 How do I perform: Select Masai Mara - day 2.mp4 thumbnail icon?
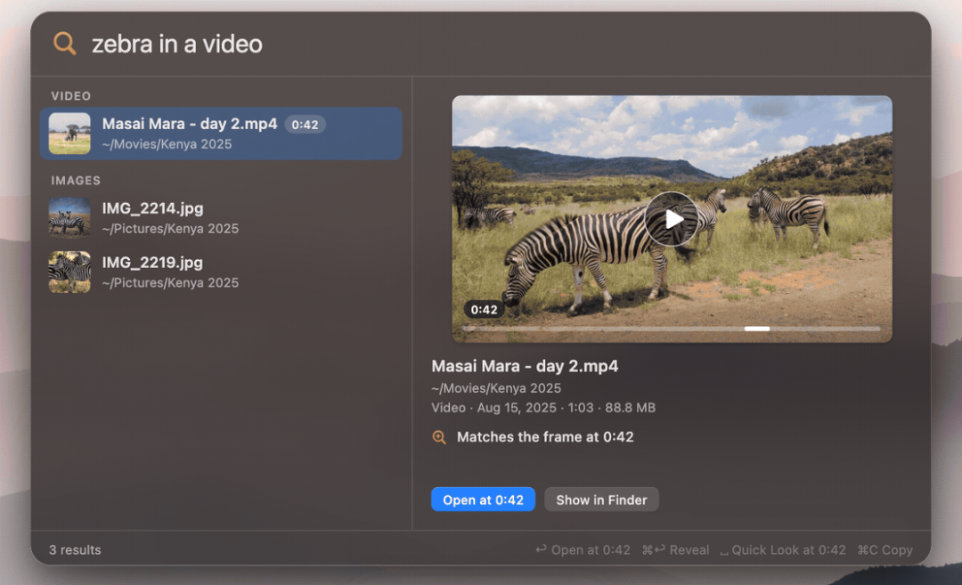(x=69, y=133)
